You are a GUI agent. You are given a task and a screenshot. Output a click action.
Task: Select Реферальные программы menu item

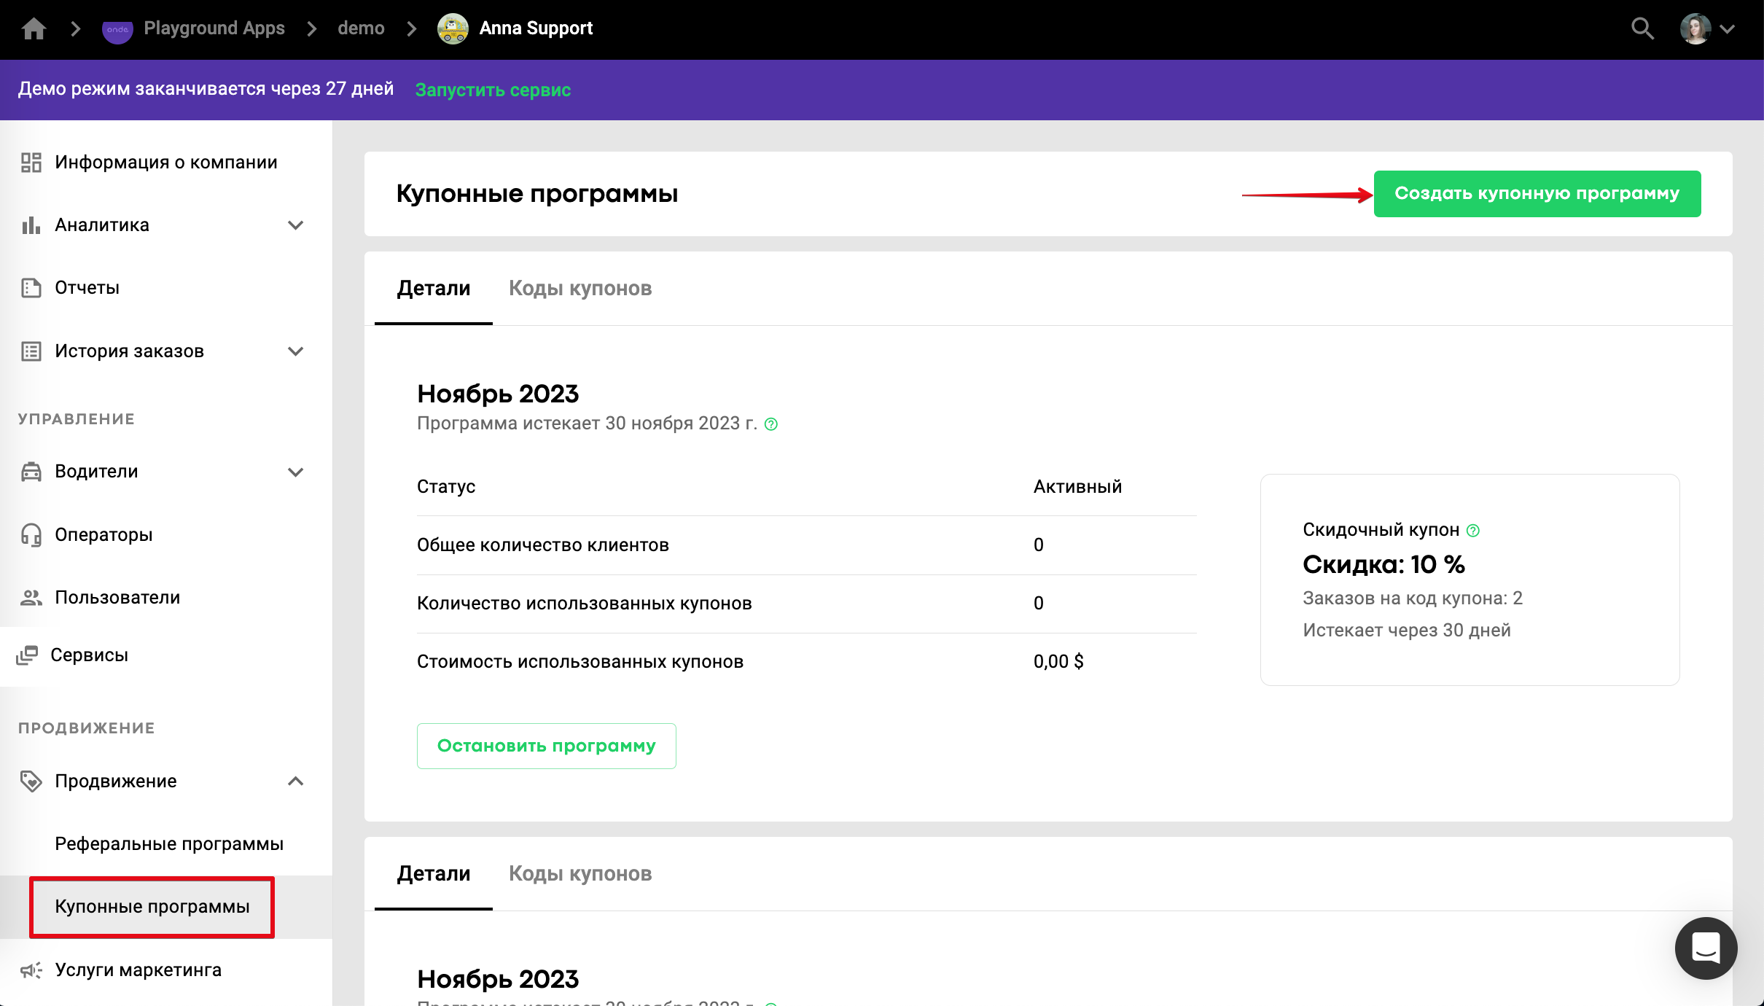click(x=169, y=843)
